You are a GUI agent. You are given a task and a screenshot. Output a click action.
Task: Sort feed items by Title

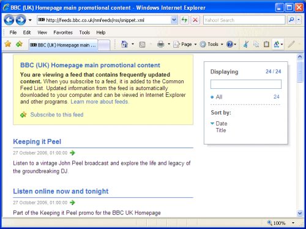221,130
